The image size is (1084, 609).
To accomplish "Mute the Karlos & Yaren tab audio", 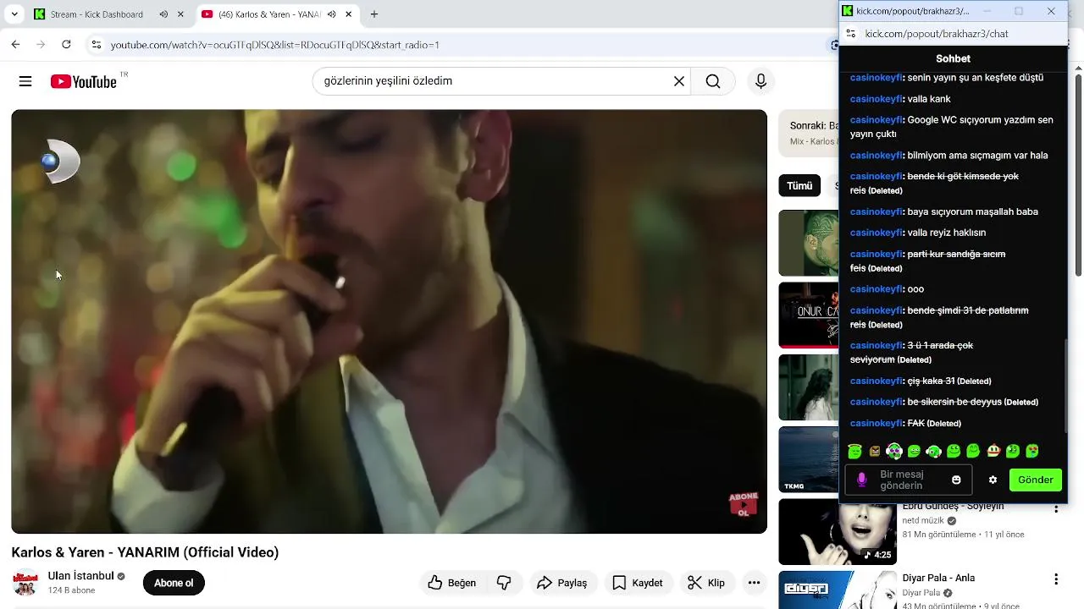I will [332, 14].
